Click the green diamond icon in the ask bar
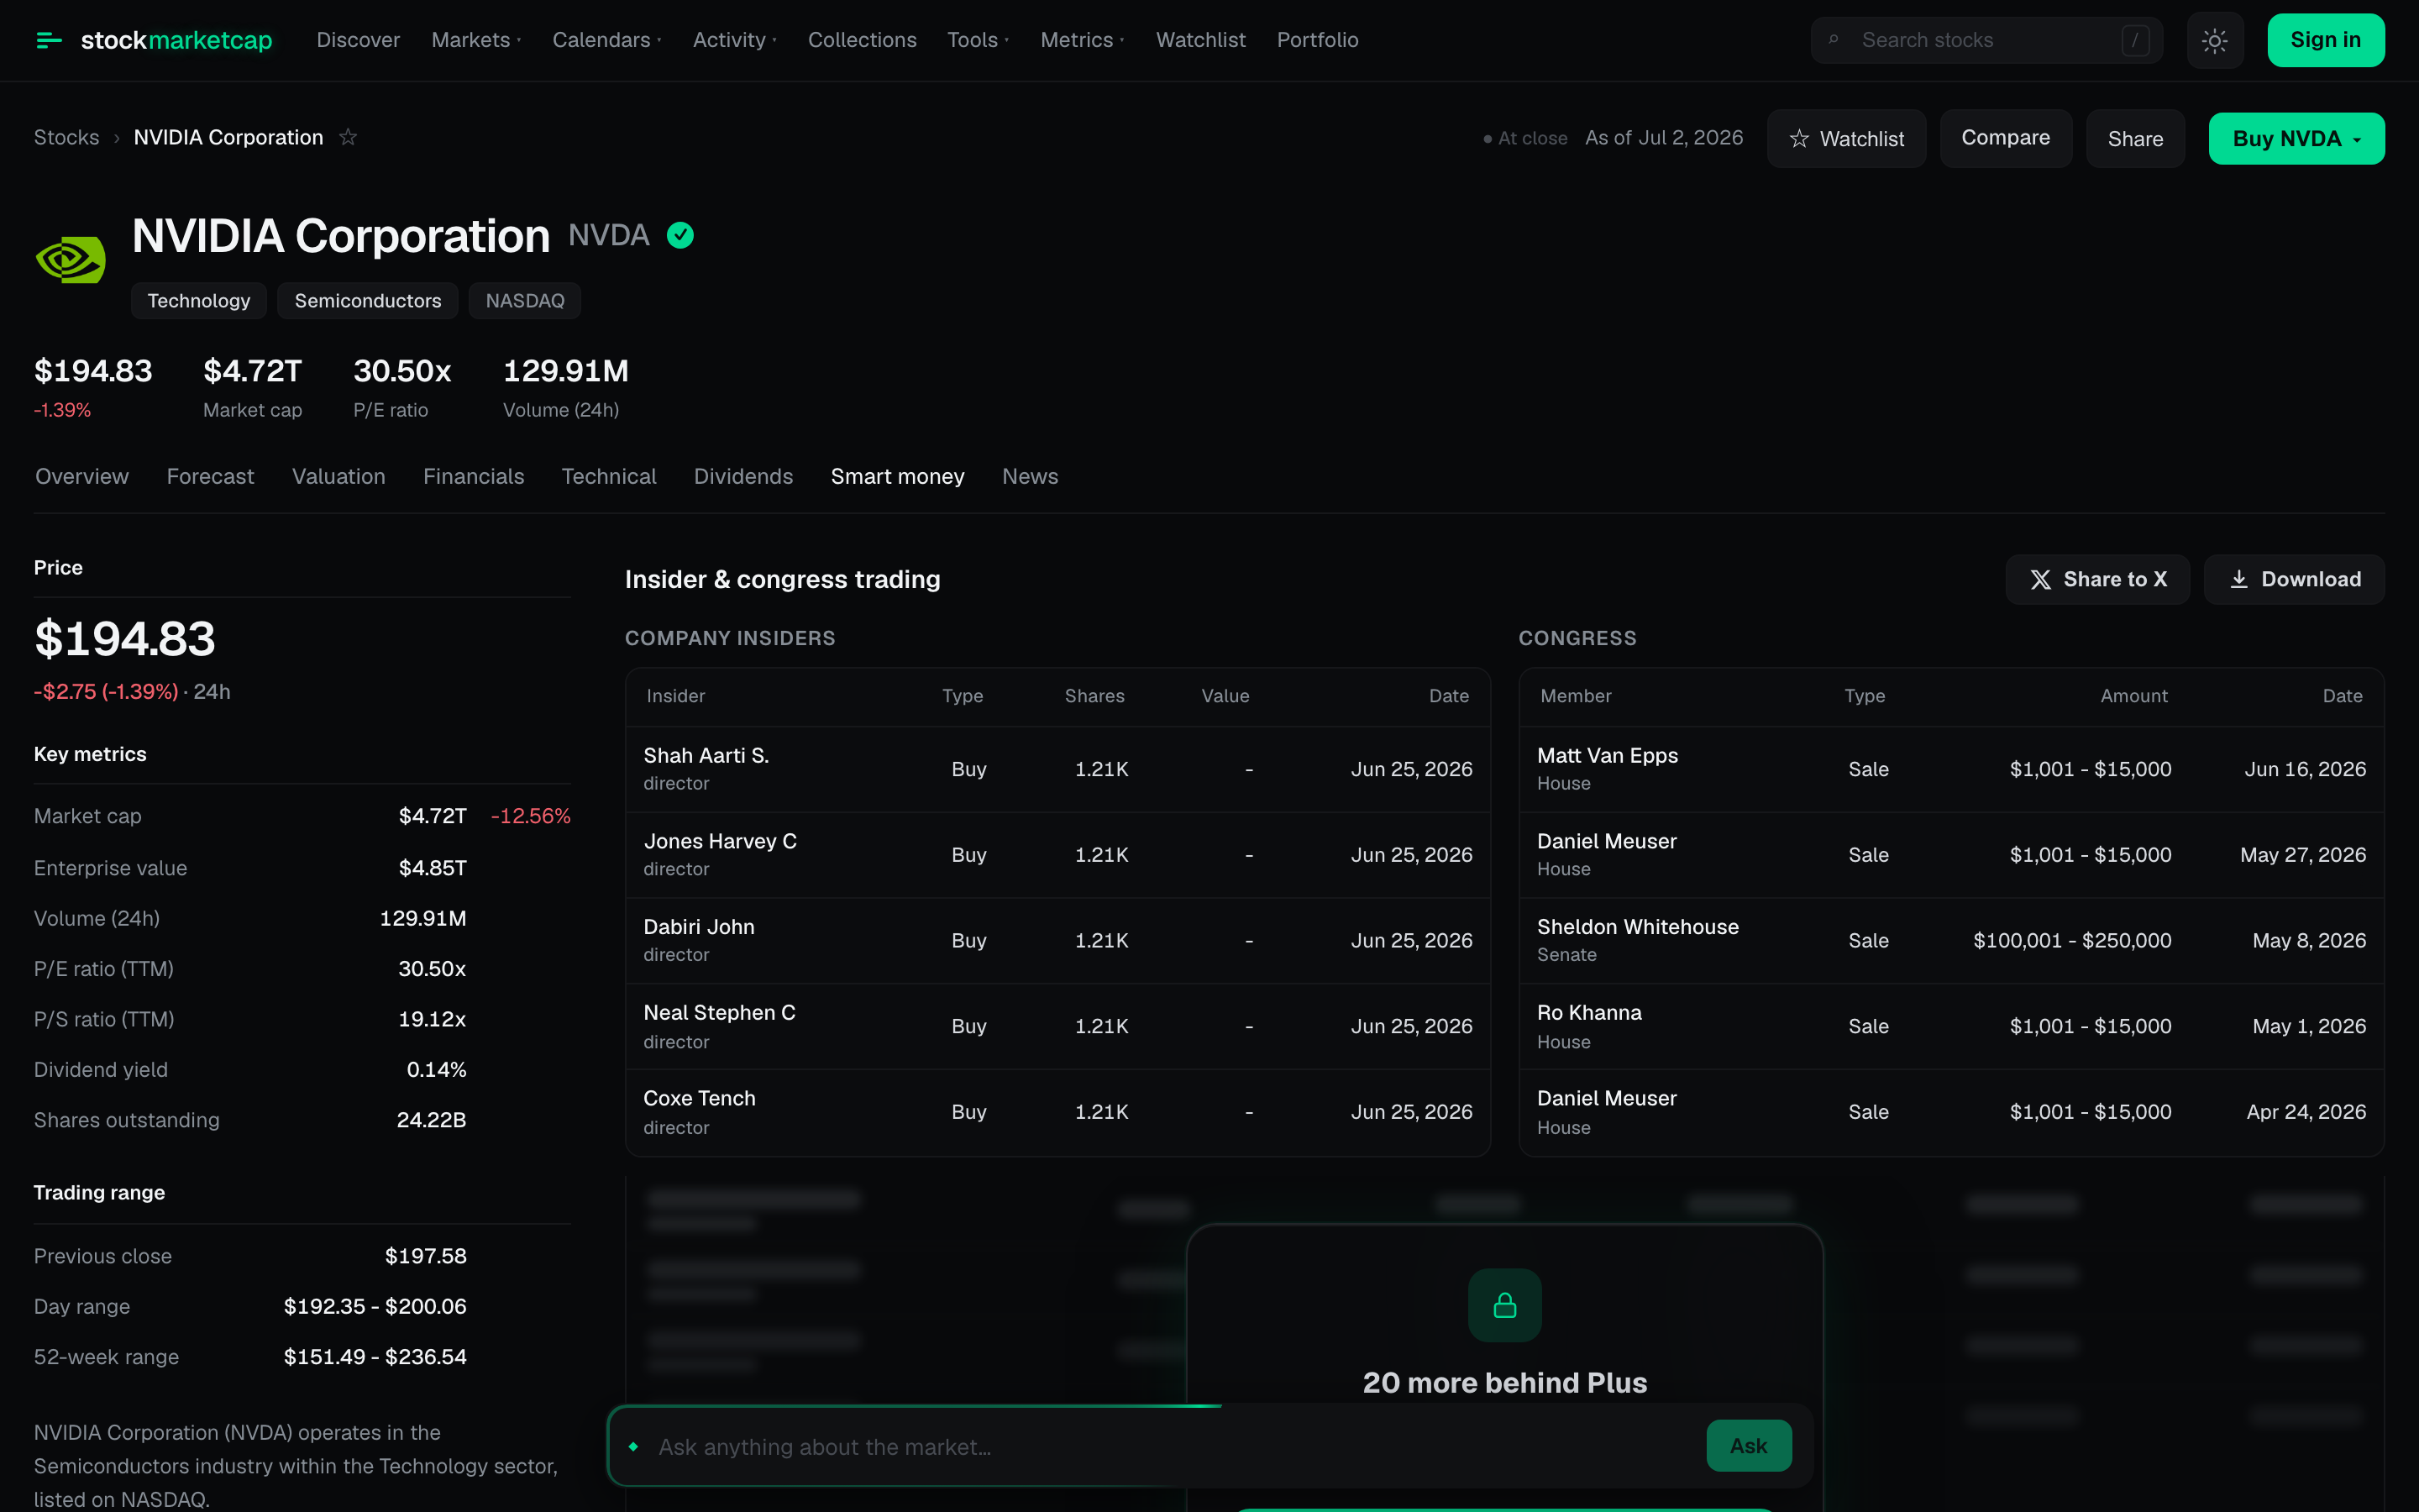The height and width of the screenshot is (1512, 2419). [x=634, y=1446]
